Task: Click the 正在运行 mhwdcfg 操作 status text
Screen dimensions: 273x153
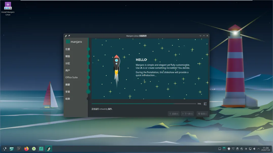Action: pos(102,109)
